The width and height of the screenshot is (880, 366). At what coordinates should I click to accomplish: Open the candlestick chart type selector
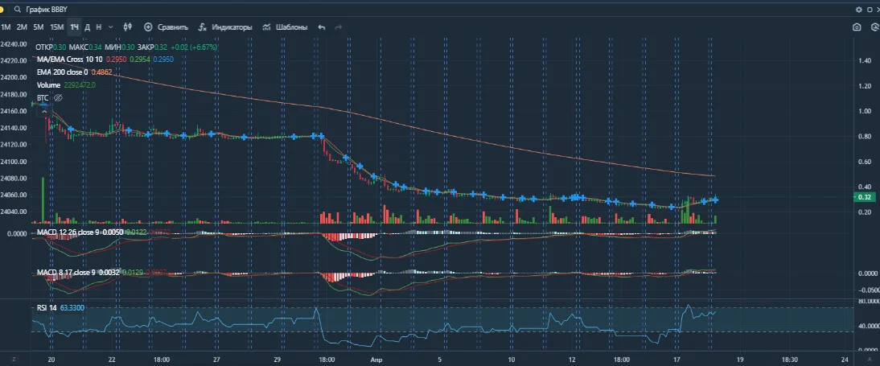point(127,27)
